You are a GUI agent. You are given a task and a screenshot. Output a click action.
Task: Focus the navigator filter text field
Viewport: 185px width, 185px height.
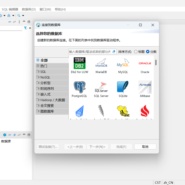pos(11,28)
